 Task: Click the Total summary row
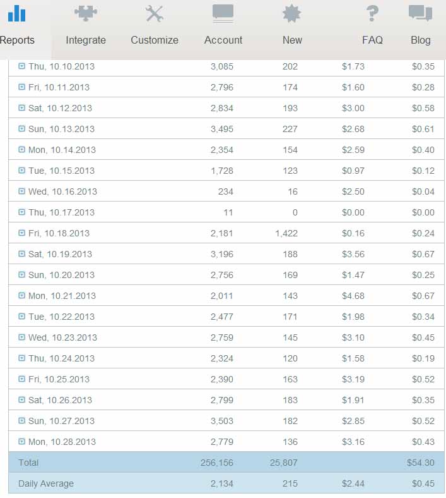click(226, 463)
